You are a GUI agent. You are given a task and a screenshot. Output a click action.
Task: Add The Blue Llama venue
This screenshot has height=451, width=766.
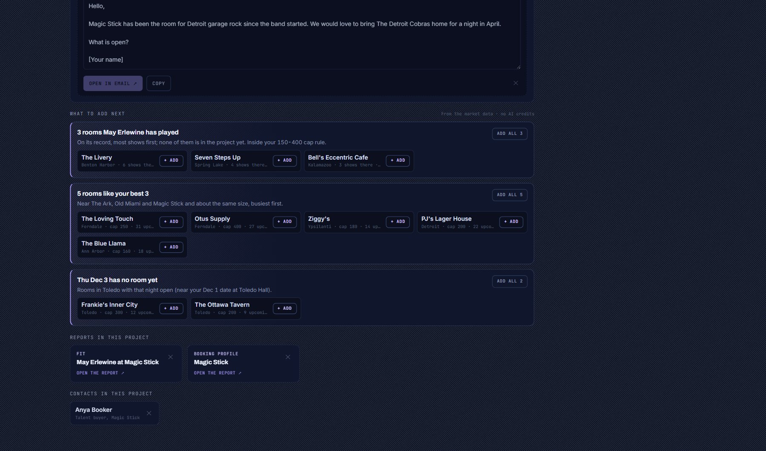coord(171,247)
